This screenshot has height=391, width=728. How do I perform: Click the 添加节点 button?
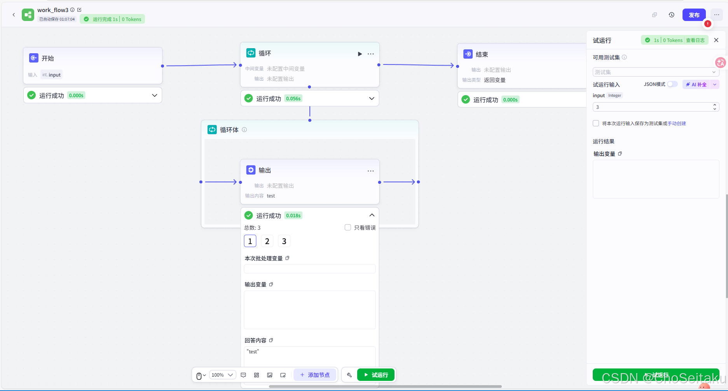(315, 375)
